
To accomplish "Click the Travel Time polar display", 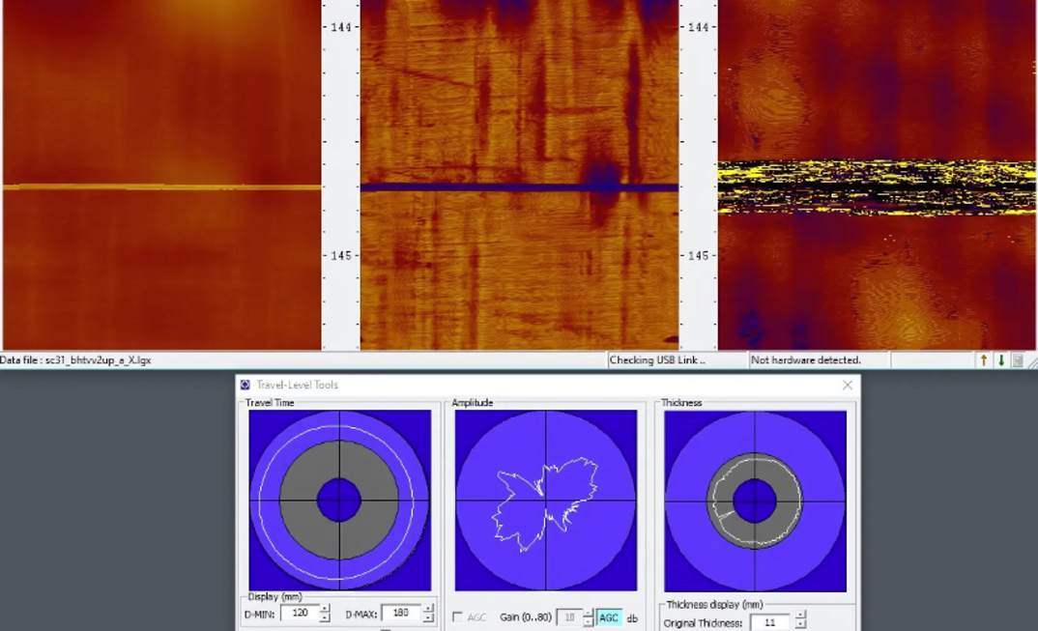I will pyautogui.click(x=340, y=499).
